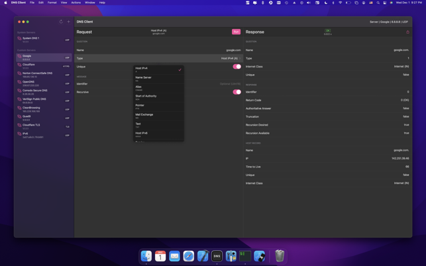
Task: Select Host IPv4 record type
Action: (x=158, y=69)
